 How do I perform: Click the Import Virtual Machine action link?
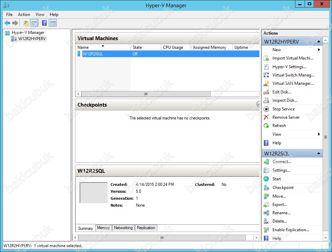[x=293, y=58]
